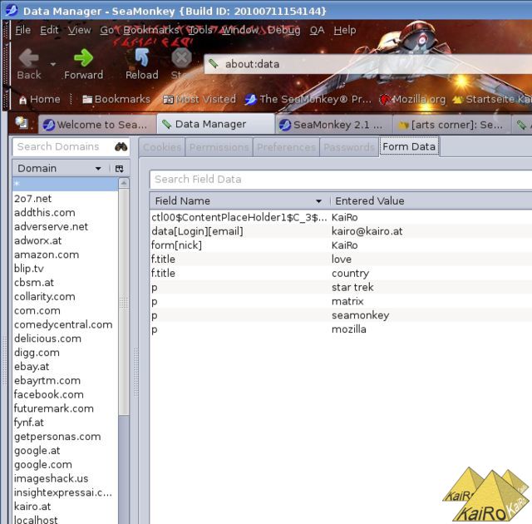The width and height of the screenshot is (532, 524).
Task: Open the Tools menu
Action: (200, 30)
